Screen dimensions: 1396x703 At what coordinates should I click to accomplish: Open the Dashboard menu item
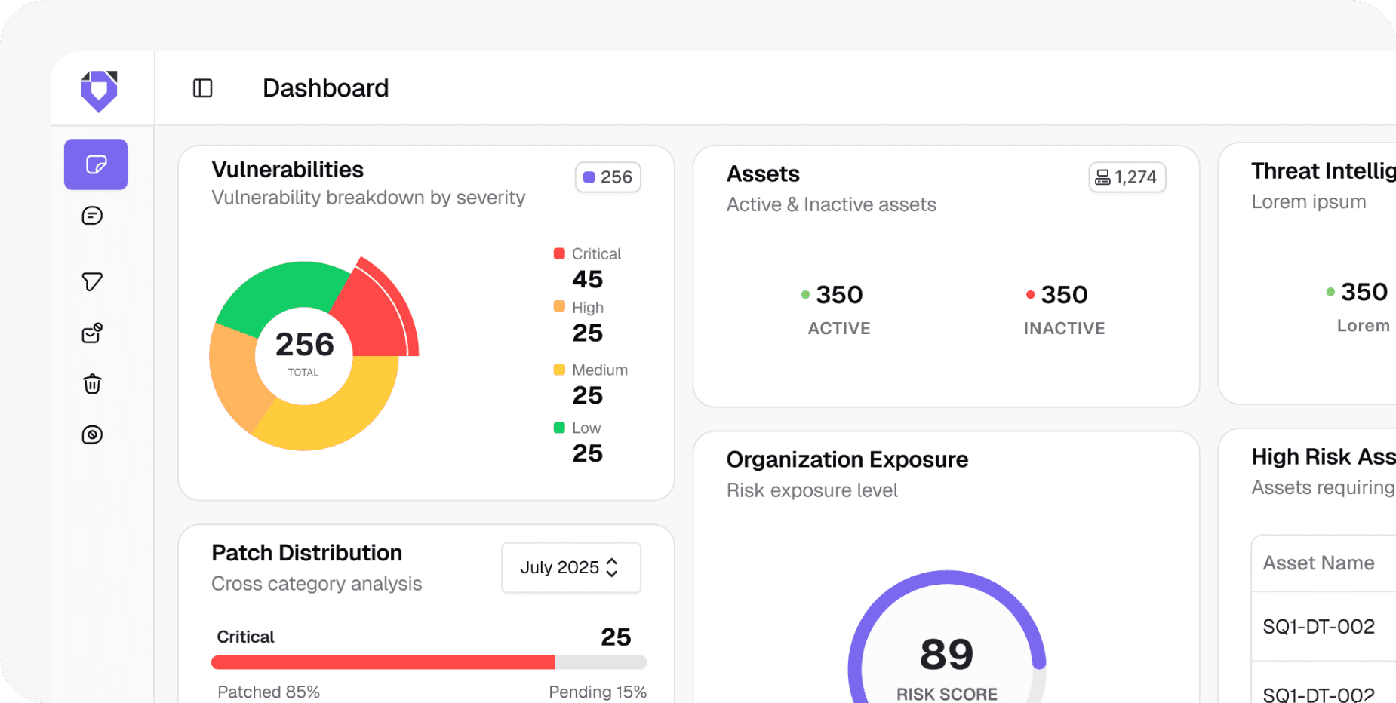(324, 88)
